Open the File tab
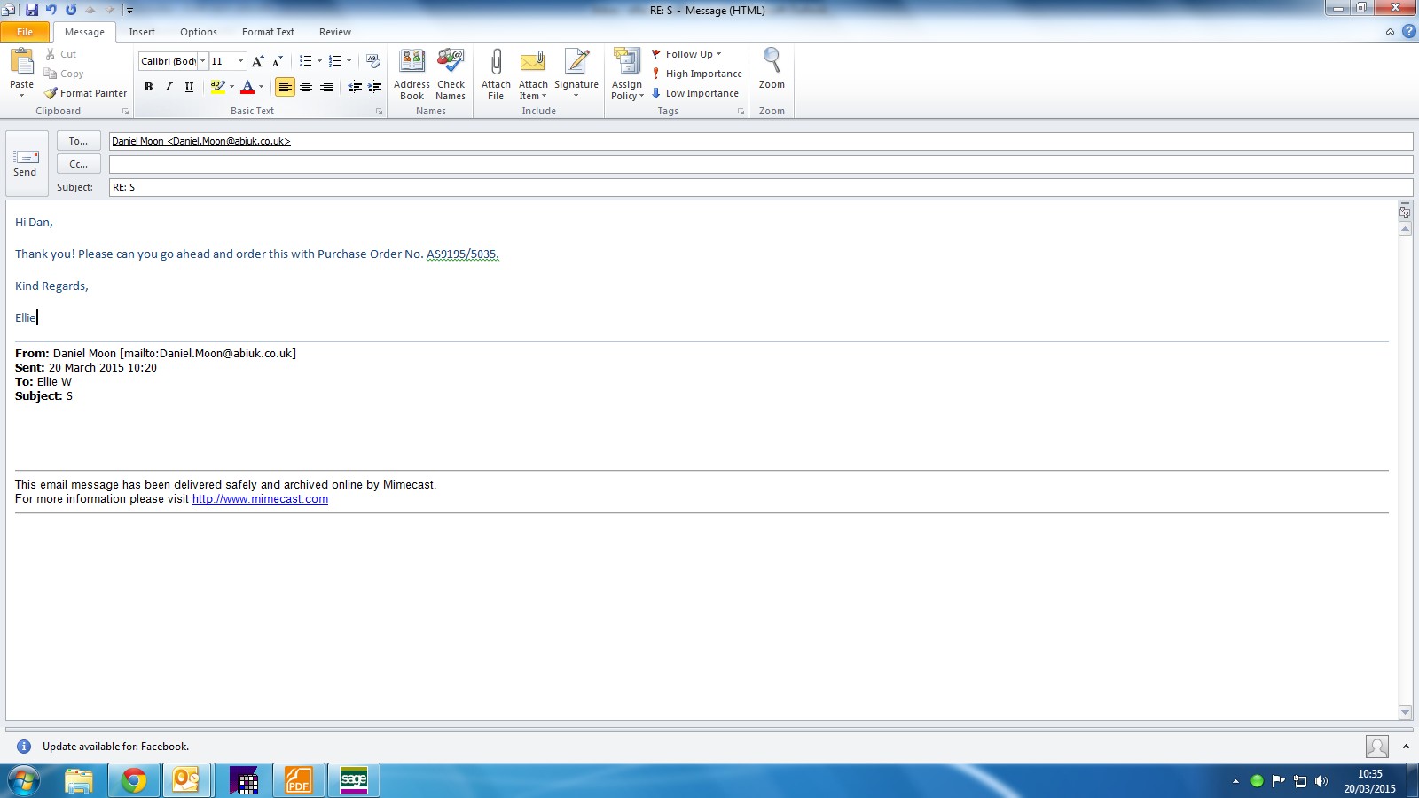 (x=25, y=32)
